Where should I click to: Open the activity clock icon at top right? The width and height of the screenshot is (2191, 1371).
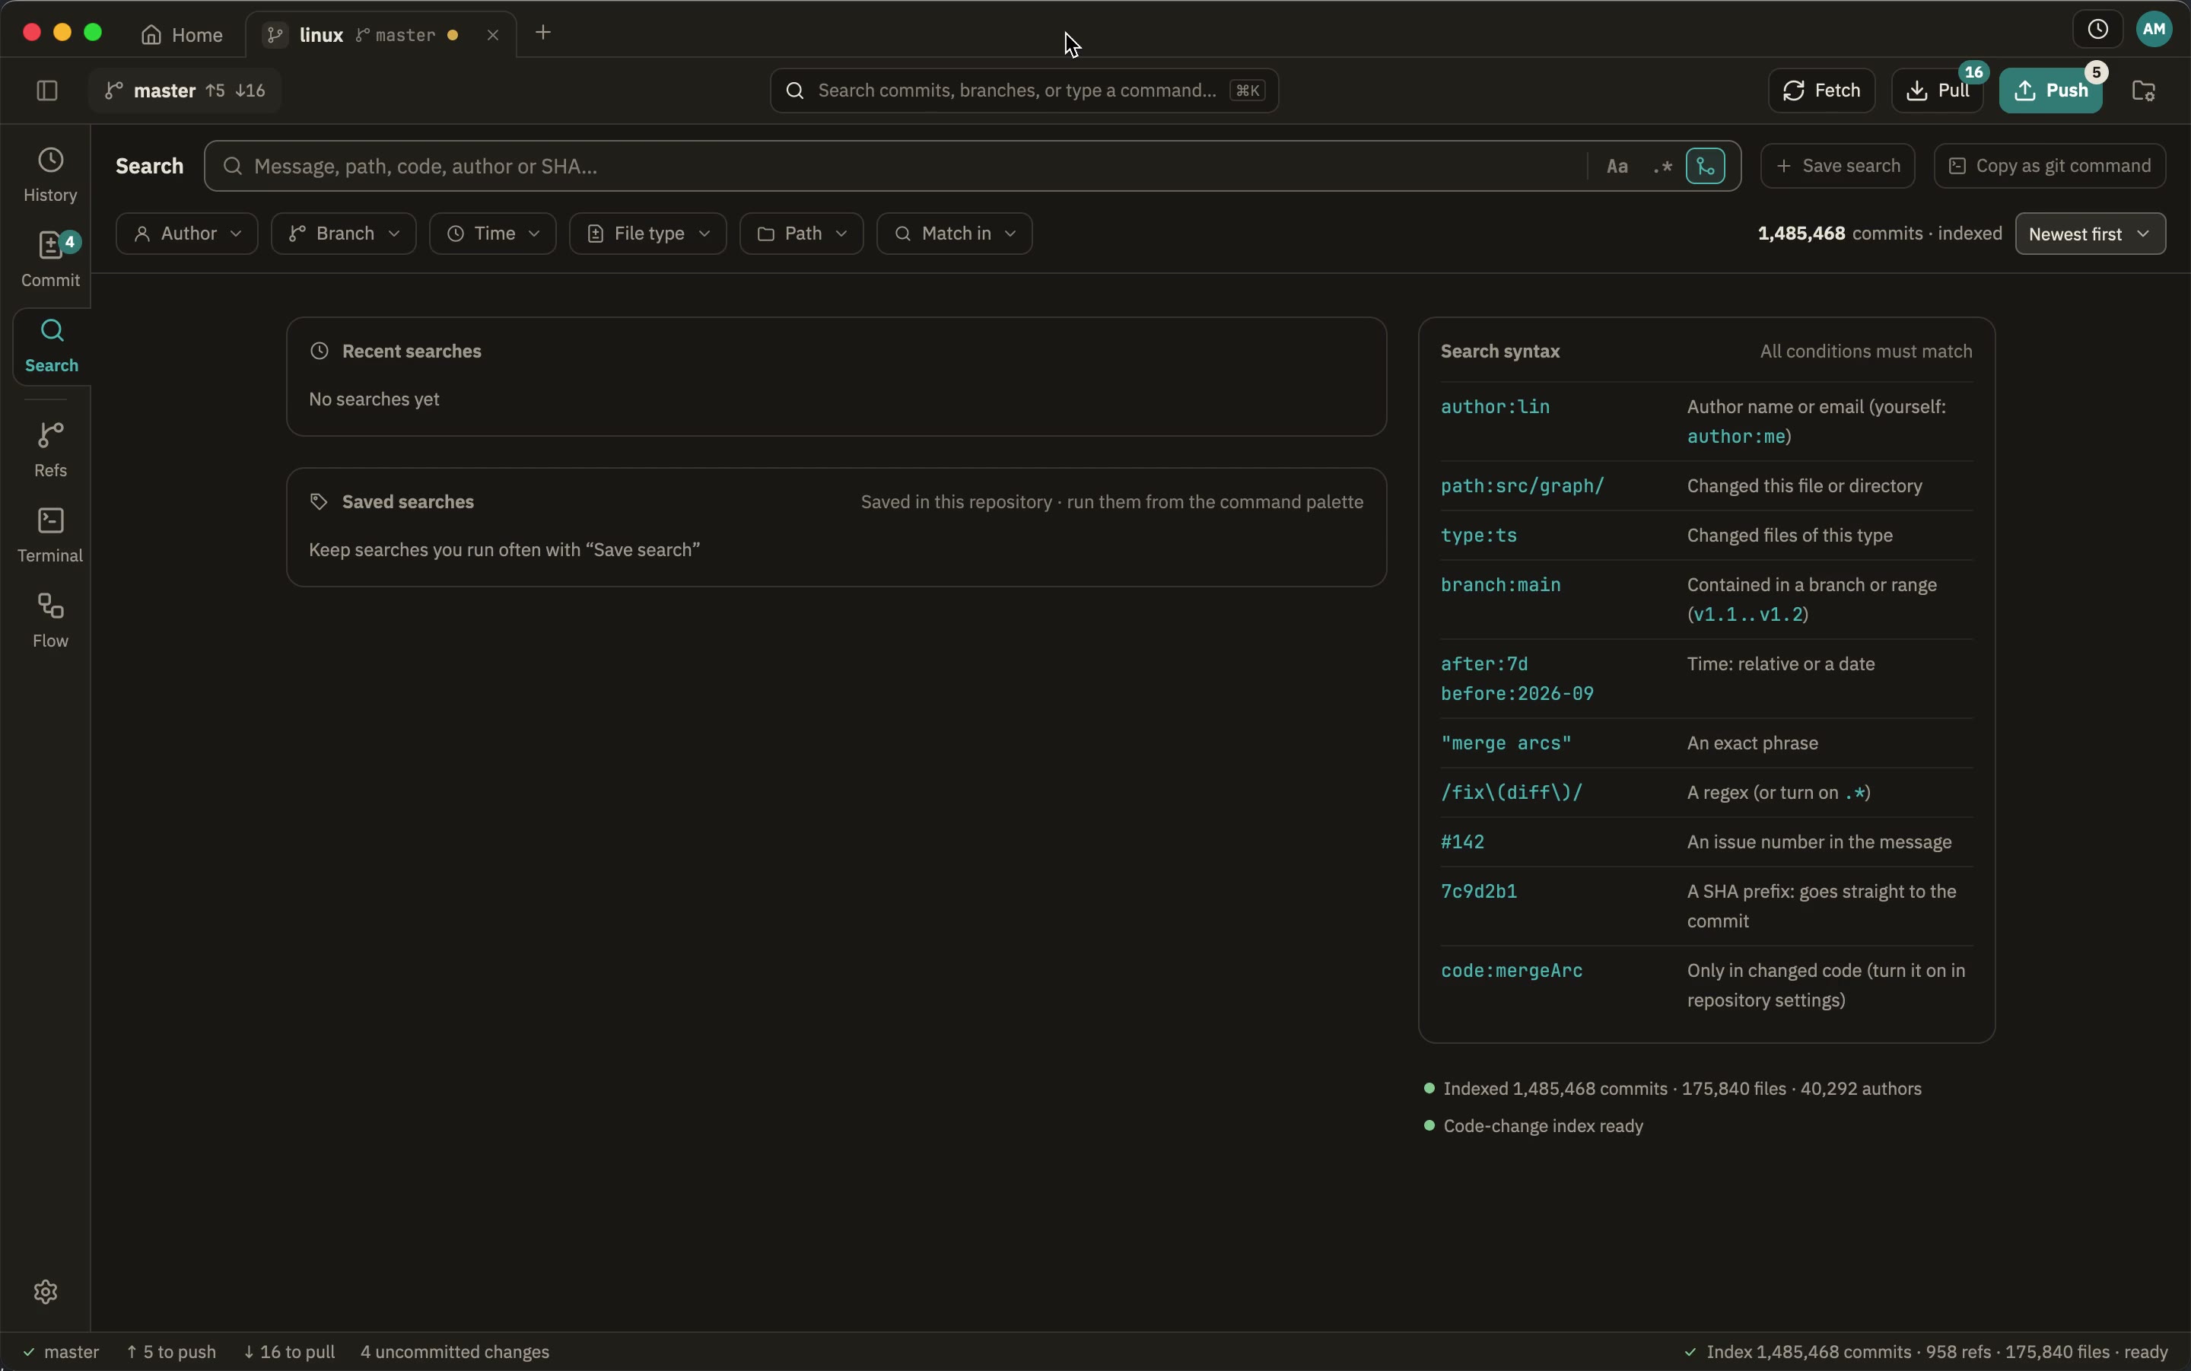2097,30
